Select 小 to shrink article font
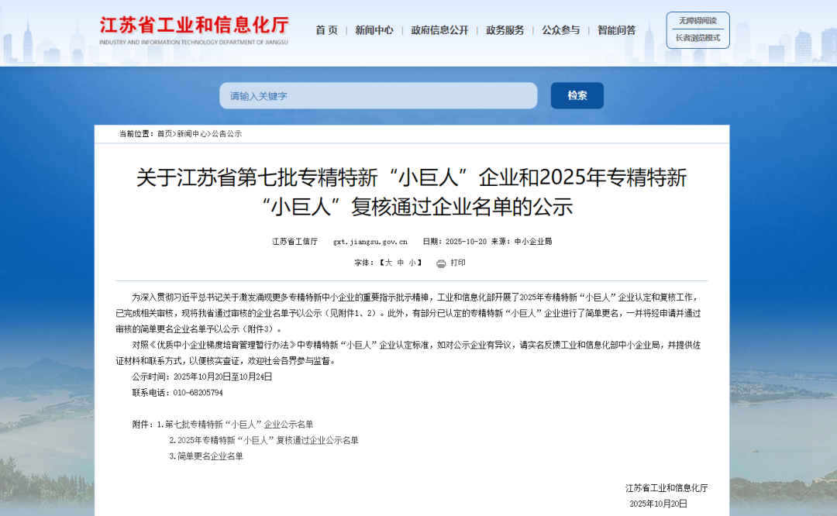Screen dimensions: 837x516 point(411,263)
